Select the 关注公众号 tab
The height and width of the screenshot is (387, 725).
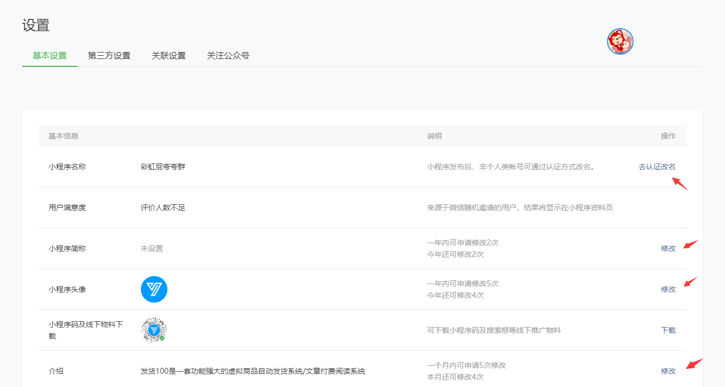(228, 56)
